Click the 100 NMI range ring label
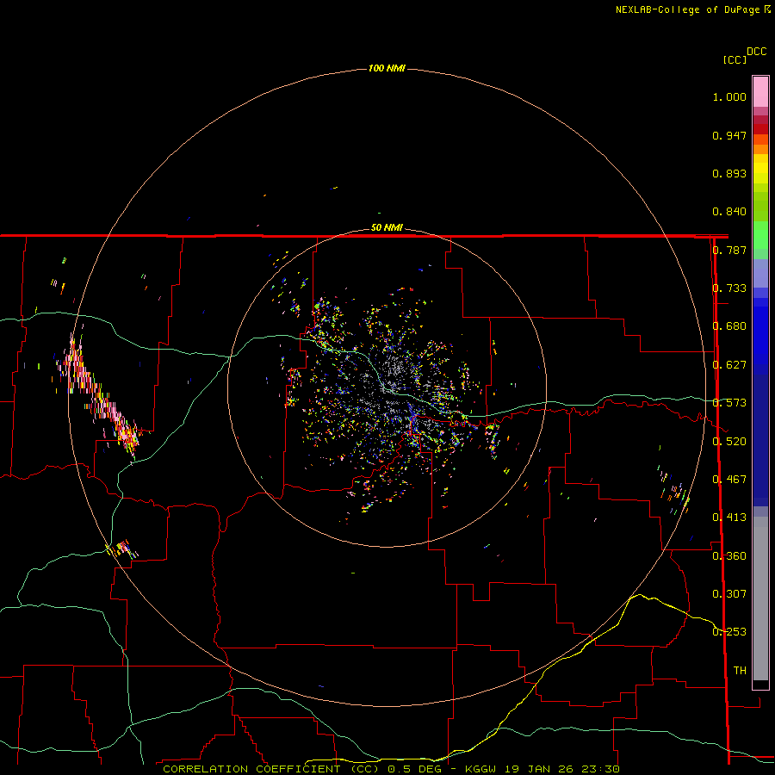 (387, 68)
